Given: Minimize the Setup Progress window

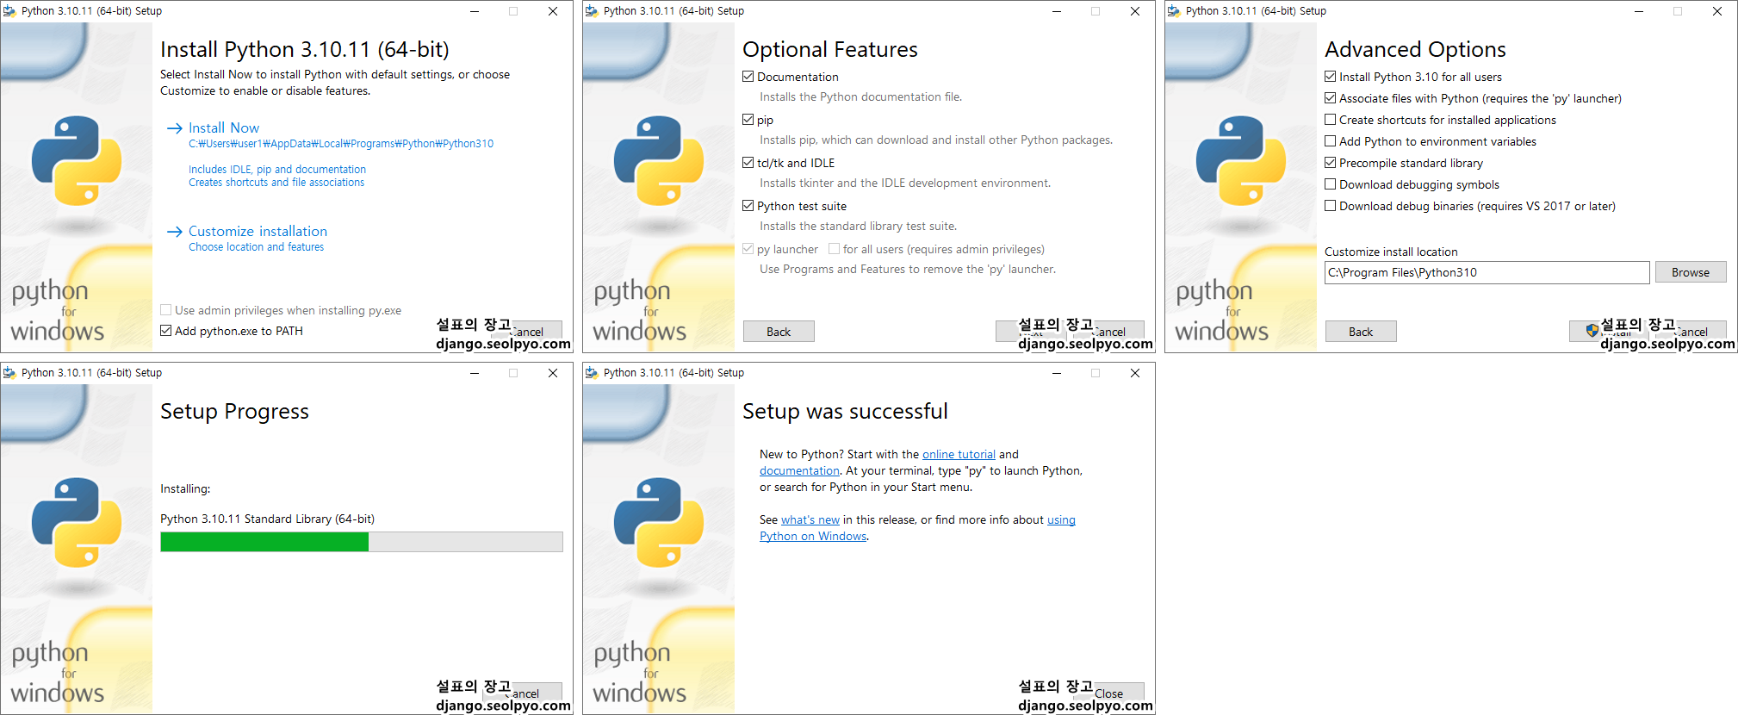Looking at the screenshot, I should click(475, 373).
